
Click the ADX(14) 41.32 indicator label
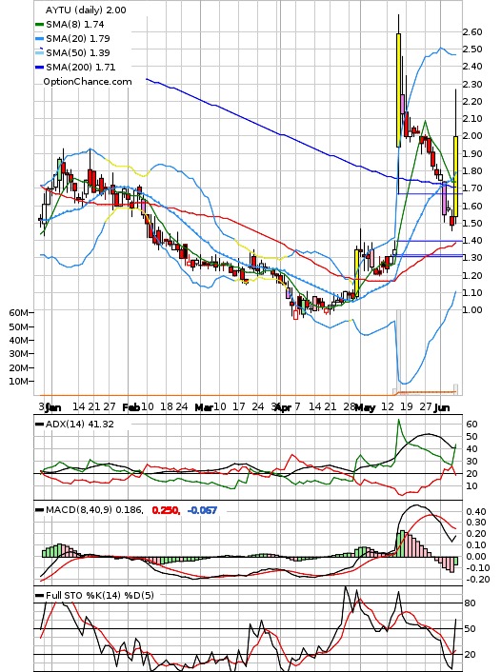point(80,425)
